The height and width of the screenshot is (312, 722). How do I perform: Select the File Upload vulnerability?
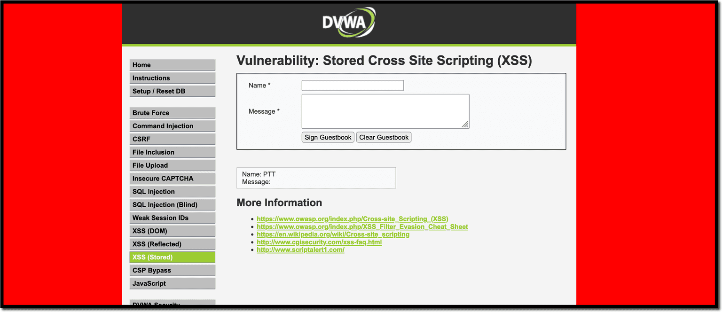172,165
